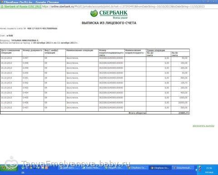Click the green link under the table
Viewport: 218px width, 175px height.
click(x=203, y=126)
